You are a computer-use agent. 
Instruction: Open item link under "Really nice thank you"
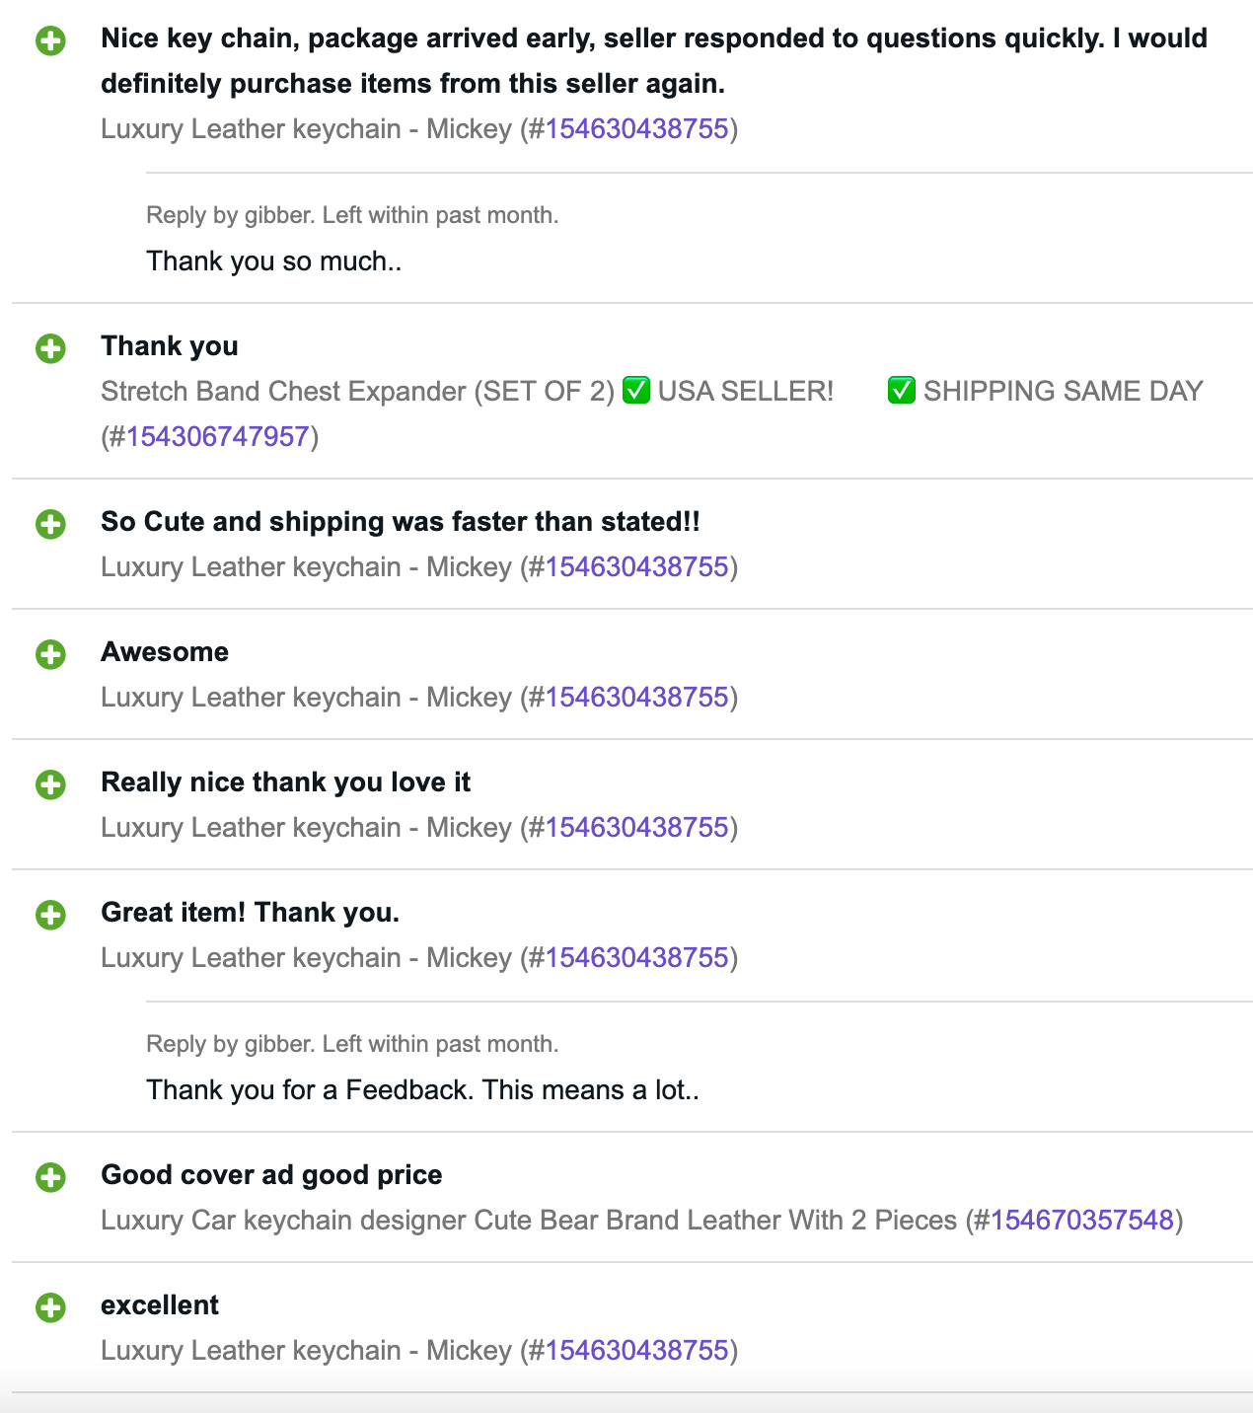pos(636,828)
